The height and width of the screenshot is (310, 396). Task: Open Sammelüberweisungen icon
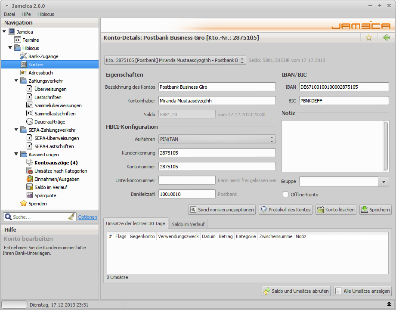(x=30, y=105)
